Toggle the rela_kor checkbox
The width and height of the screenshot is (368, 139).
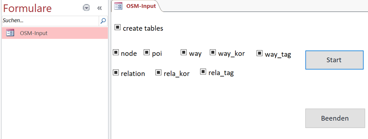click(158, 72)
